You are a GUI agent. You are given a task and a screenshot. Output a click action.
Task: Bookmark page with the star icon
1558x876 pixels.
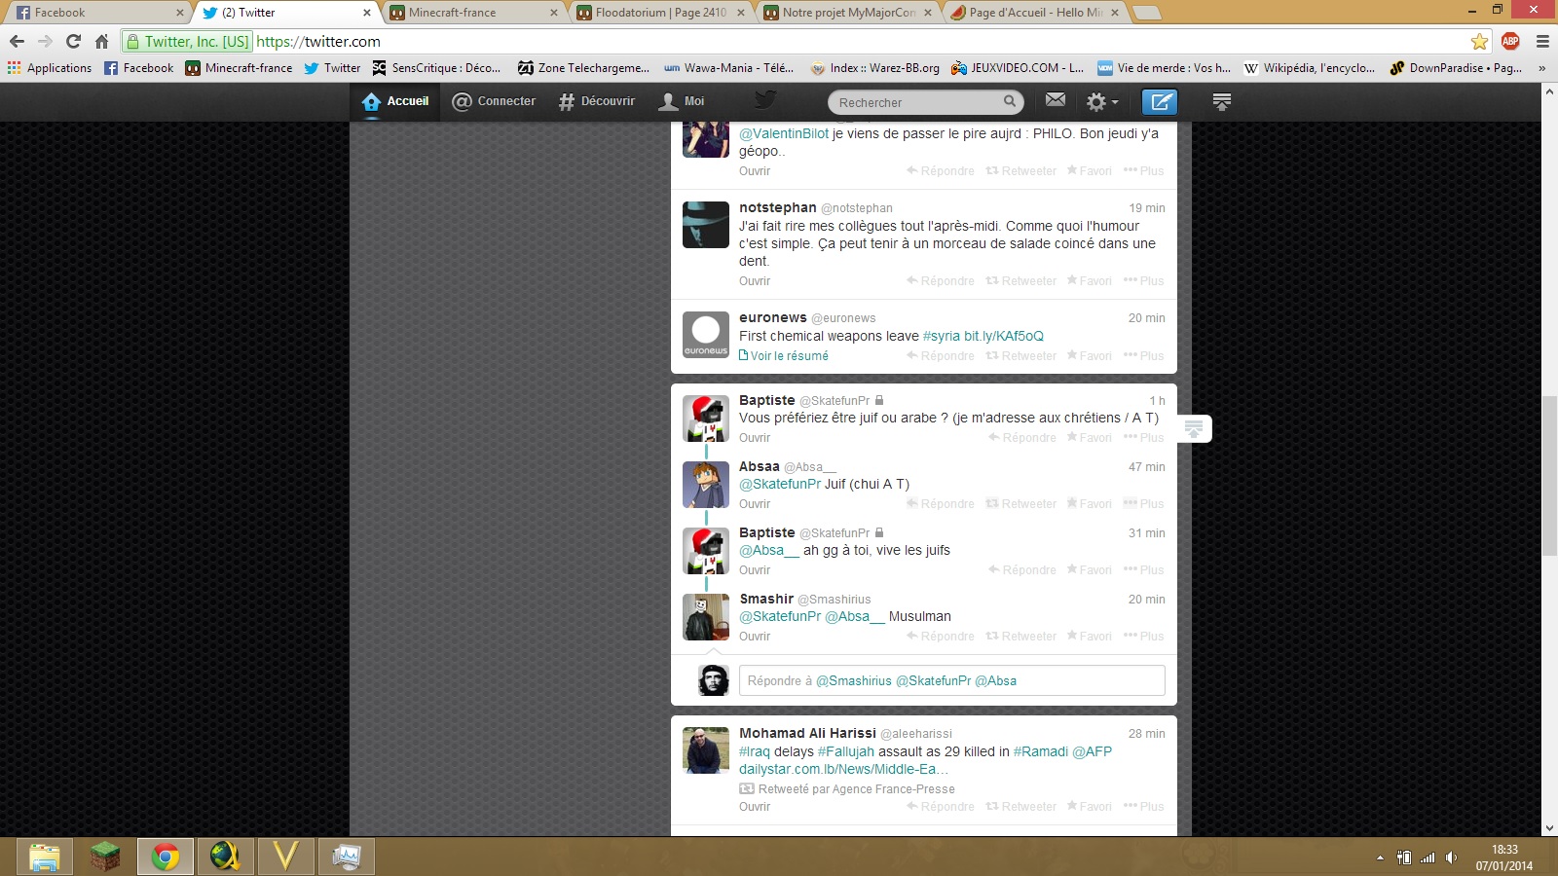(x=1479, y=41)
